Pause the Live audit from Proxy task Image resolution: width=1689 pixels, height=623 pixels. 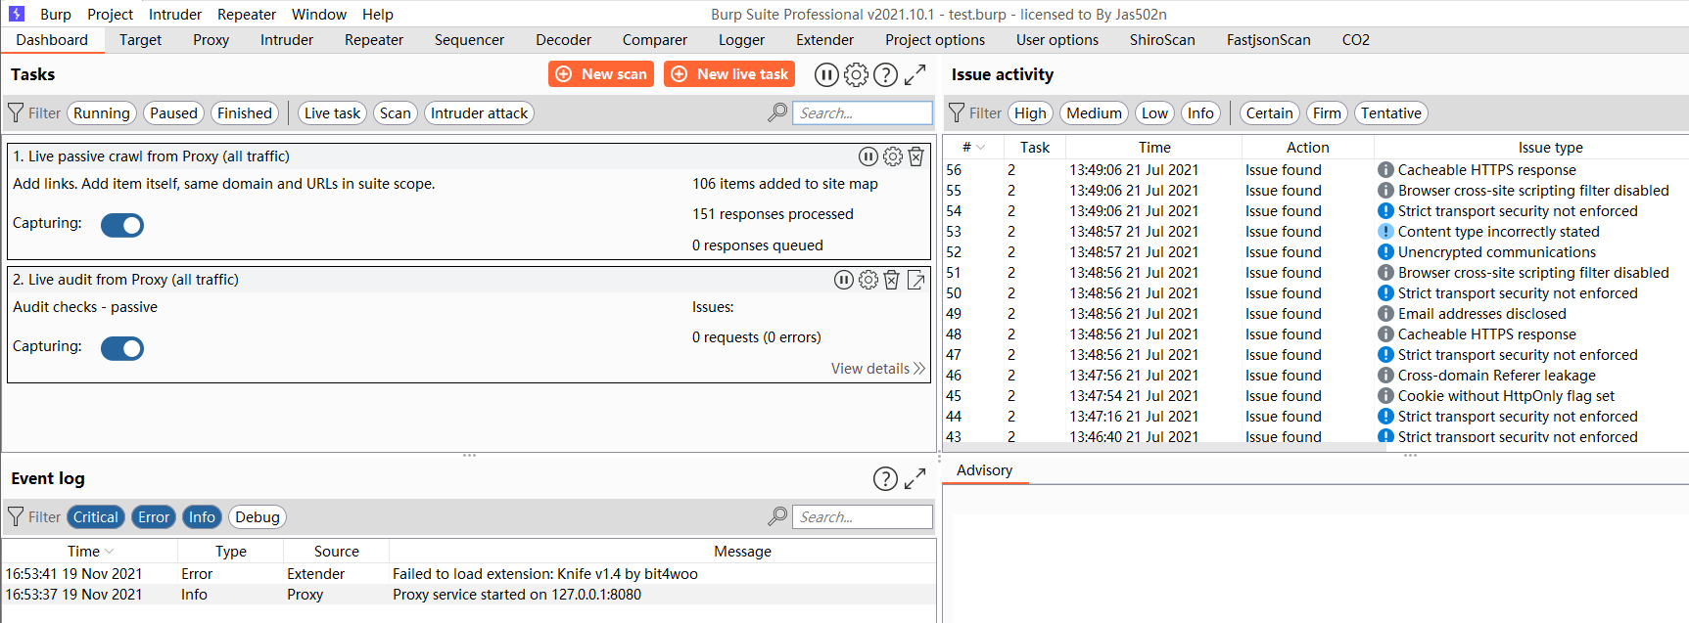(x=844, y=280)
